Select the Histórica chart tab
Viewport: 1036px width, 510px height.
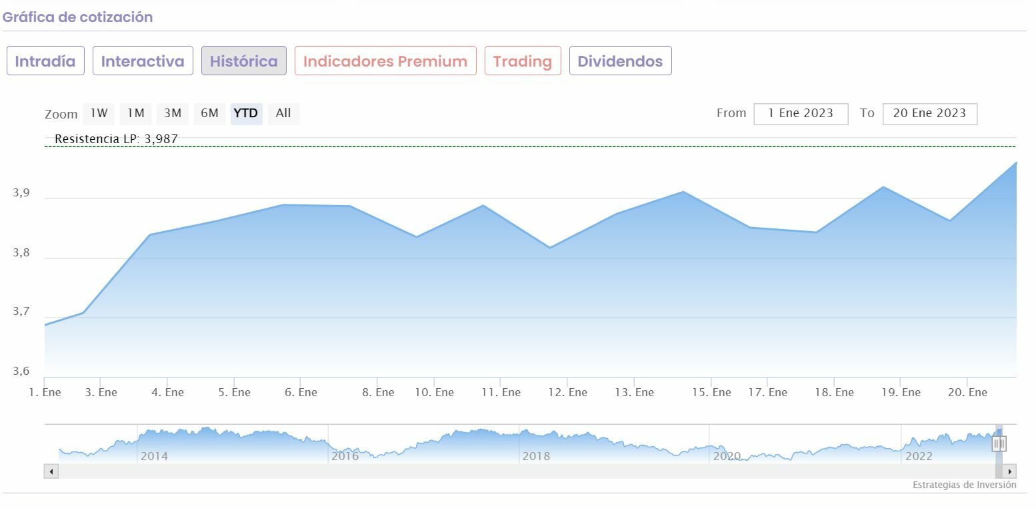pyautogui.click(x=244, y=61)
